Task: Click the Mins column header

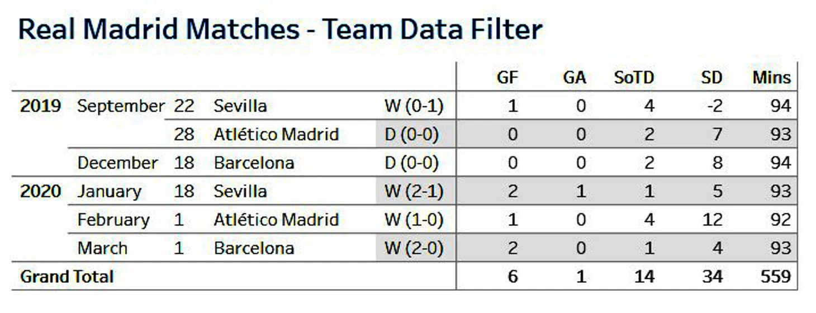Action: 772,78
